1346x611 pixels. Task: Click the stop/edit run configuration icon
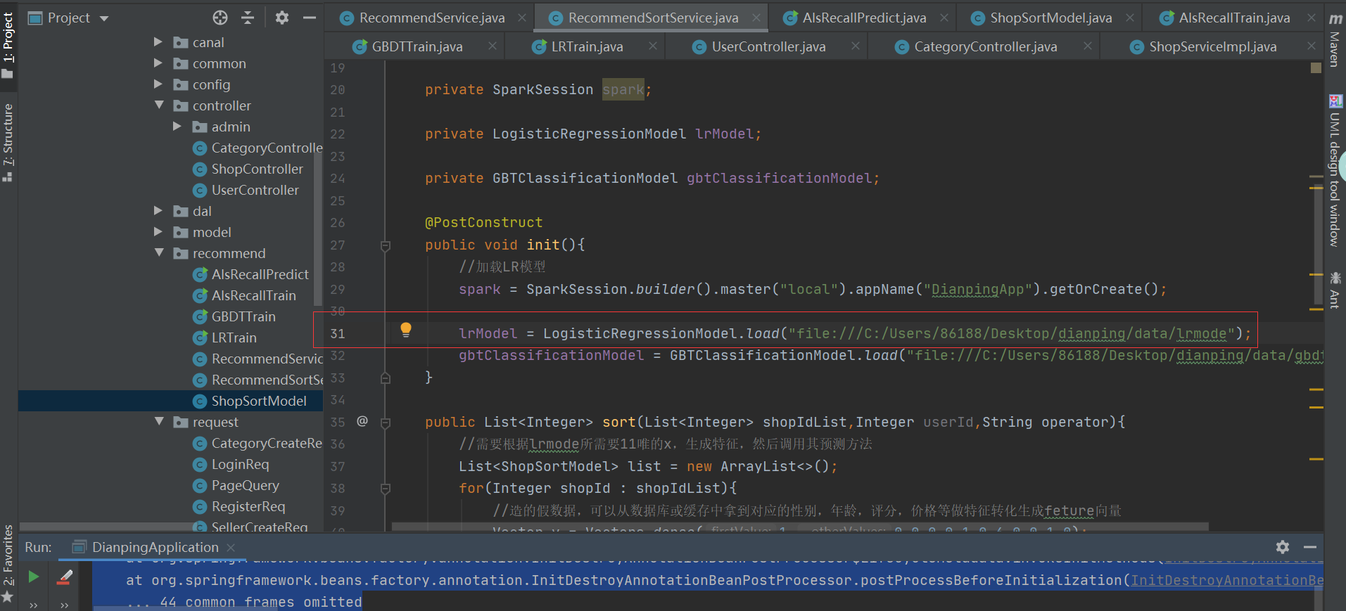[65, 577]
